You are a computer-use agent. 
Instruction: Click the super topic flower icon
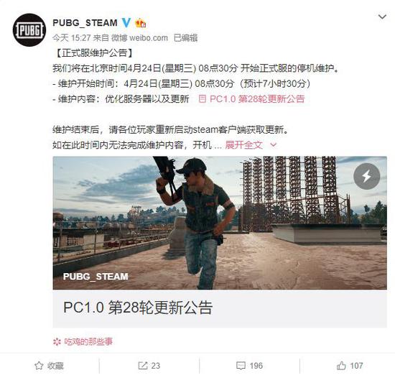(57, 342)
